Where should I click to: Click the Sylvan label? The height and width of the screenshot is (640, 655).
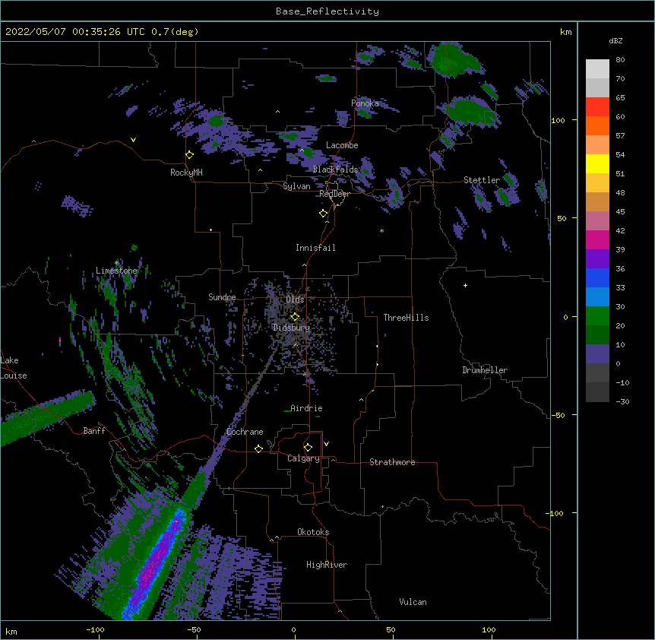[296, 186]
